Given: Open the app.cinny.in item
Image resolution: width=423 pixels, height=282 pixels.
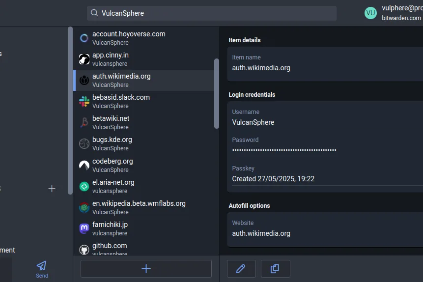Looking at the screenshot, I should (x=144, y=59).
